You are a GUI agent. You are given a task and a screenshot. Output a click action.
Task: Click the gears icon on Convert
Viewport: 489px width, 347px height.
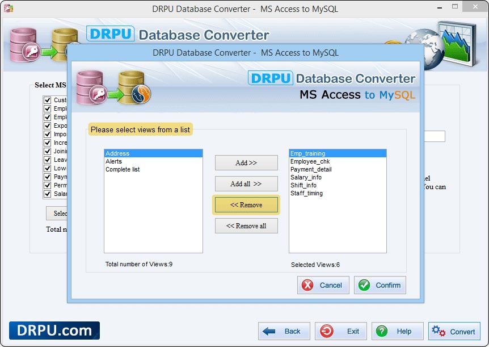pos(439,331)
